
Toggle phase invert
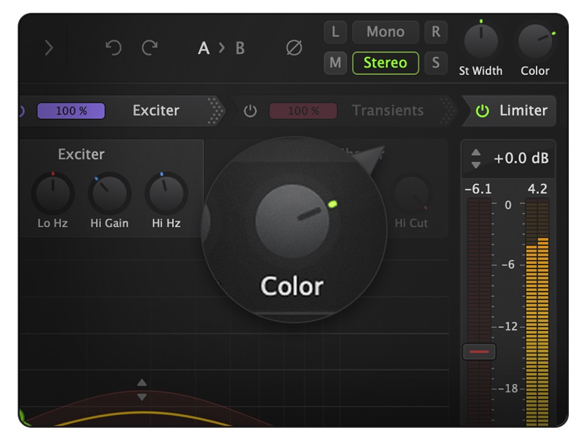[293, 49]
